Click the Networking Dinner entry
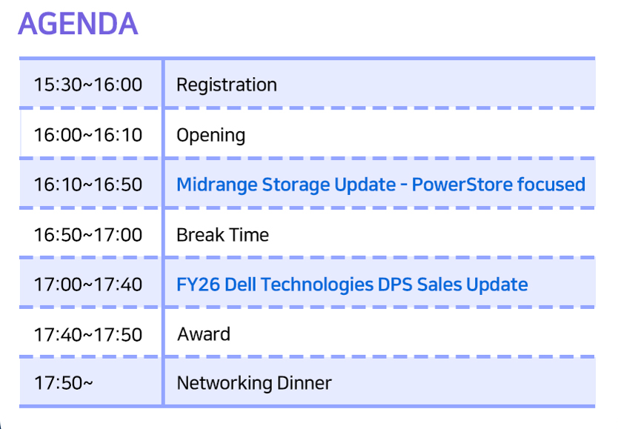Screen dimensions: 618x429 254,383
